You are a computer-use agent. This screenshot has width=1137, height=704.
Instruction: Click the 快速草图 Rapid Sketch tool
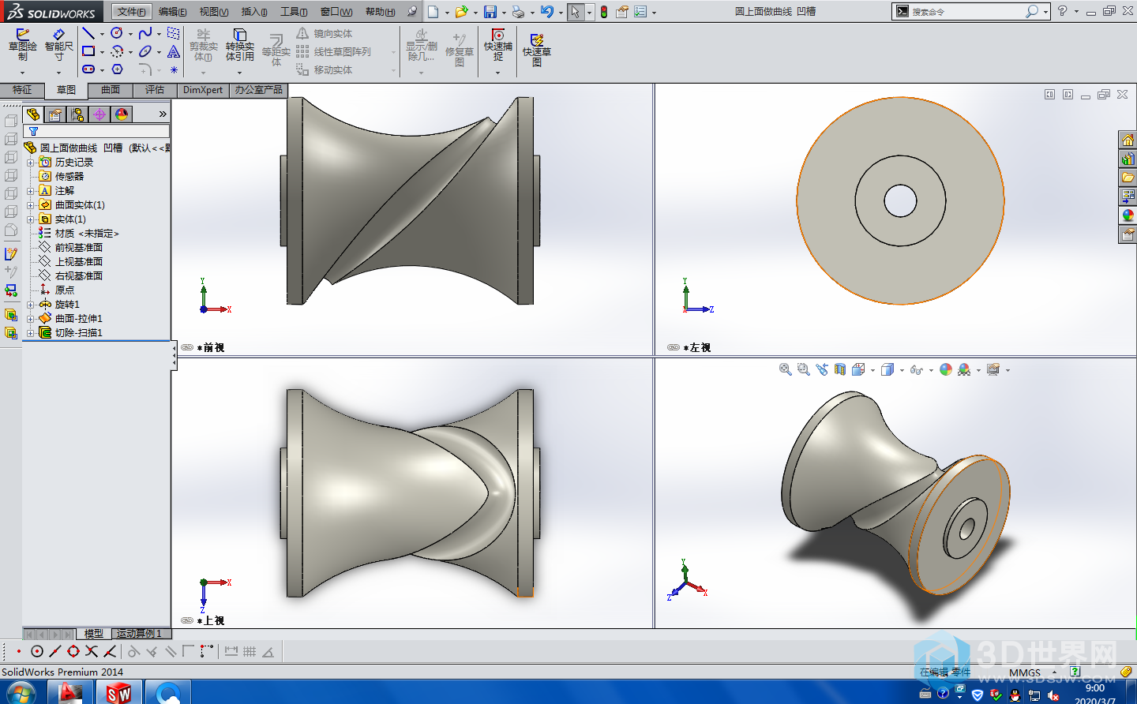pos(537,50)
